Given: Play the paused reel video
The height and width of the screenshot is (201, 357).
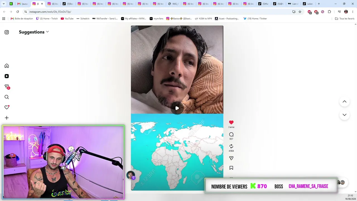Looking at the screenshot, I should [177, 108].
